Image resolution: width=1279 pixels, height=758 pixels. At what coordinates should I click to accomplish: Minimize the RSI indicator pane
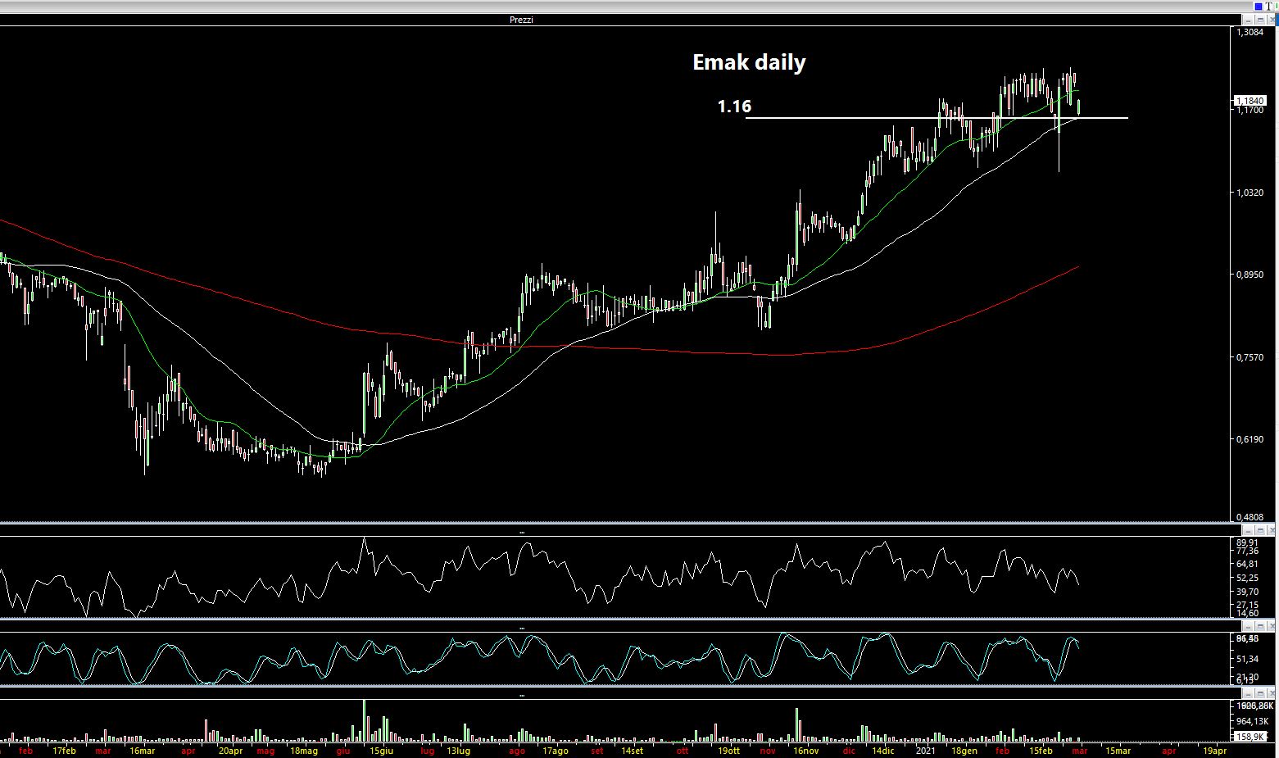coord(1248,530)
